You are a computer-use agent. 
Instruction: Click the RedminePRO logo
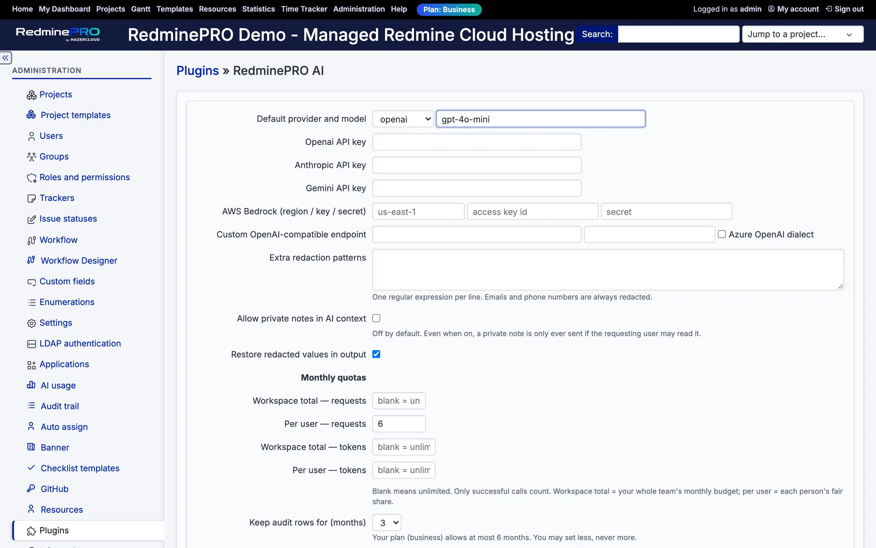[58, 34]
